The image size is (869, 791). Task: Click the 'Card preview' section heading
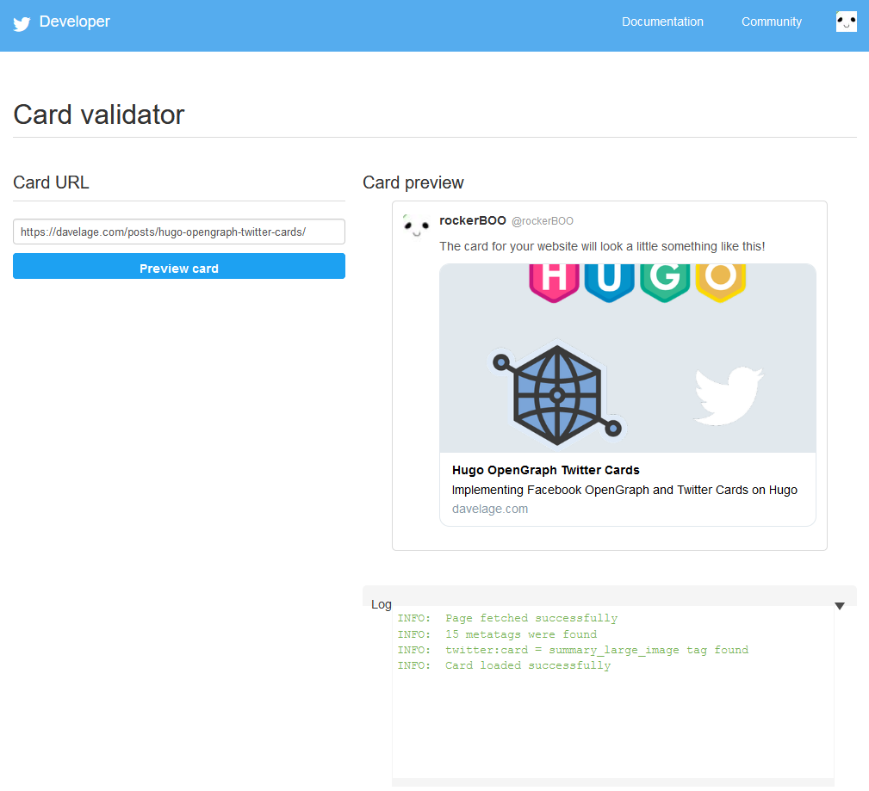point(413,182)
